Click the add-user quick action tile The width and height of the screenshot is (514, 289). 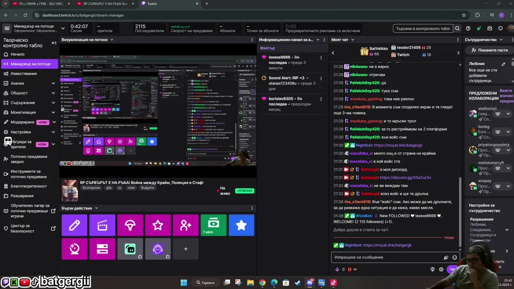[x=186, y=225]
